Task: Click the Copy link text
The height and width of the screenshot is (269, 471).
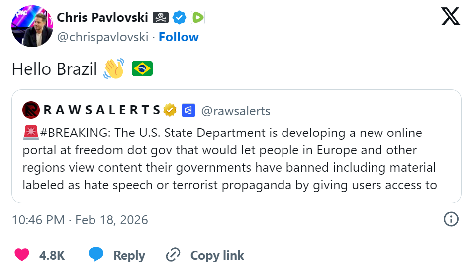Action: pyautogui.click(x=217, y=255)
